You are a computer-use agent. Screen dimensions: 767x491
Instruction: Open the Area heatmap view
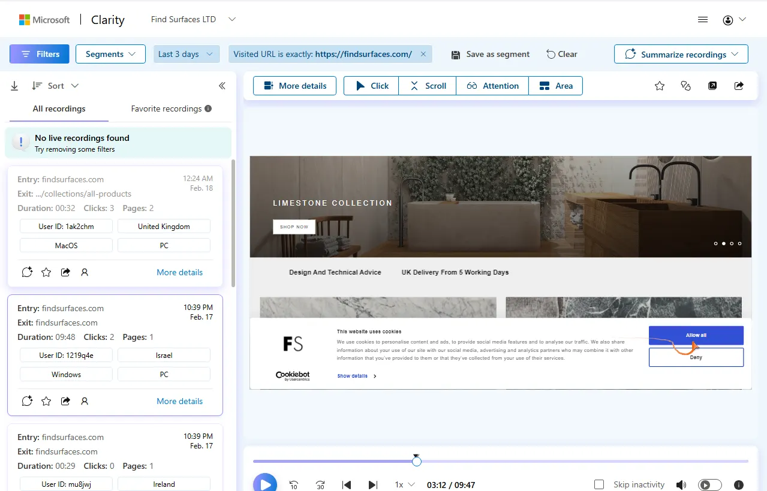pyautogui.click(x=556, y=86)
